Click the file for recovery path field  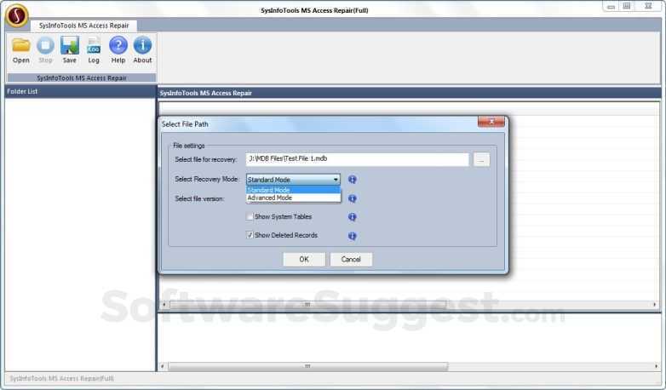[x=357, y=159]
